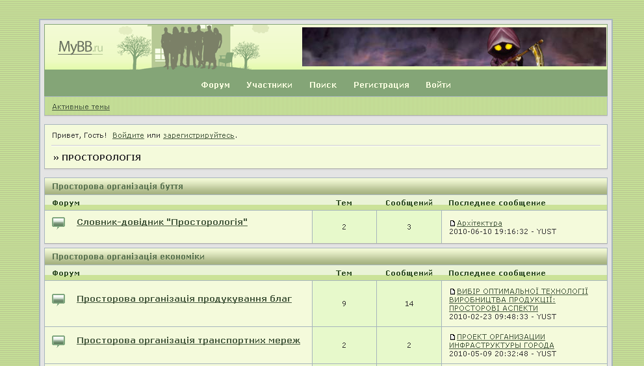Click the hooded character banner image
Viewport: 644px width, 366px height.
coord(454,47)
